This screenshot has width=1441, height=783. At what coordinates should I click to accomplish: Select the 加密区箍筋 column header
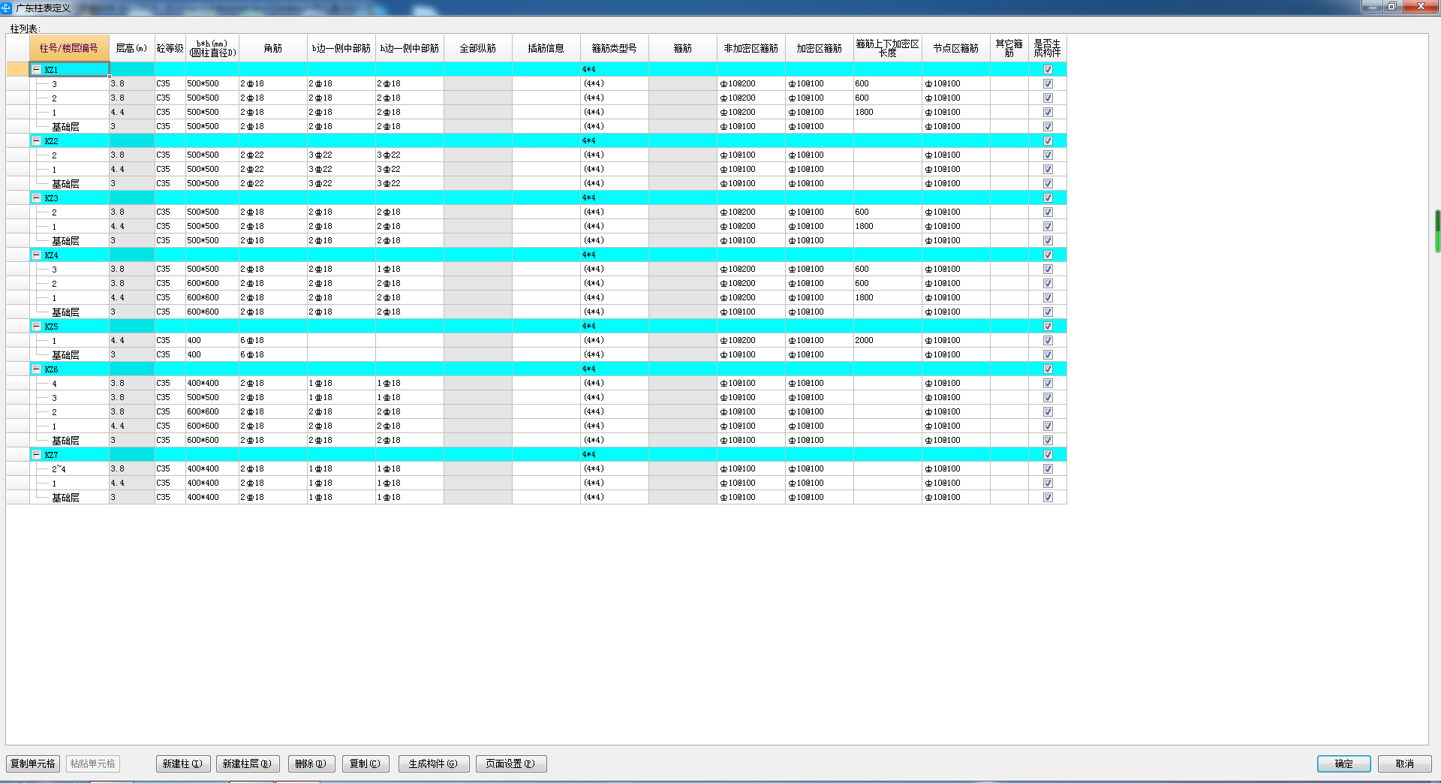click(x=820, y=48)
